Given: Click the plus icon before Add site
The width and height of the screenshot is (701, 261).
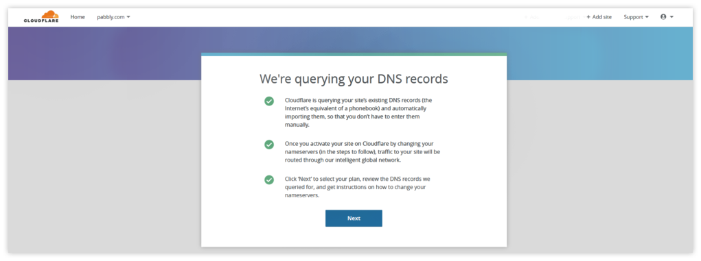Looking at the screenshot, I should (588, 17).
